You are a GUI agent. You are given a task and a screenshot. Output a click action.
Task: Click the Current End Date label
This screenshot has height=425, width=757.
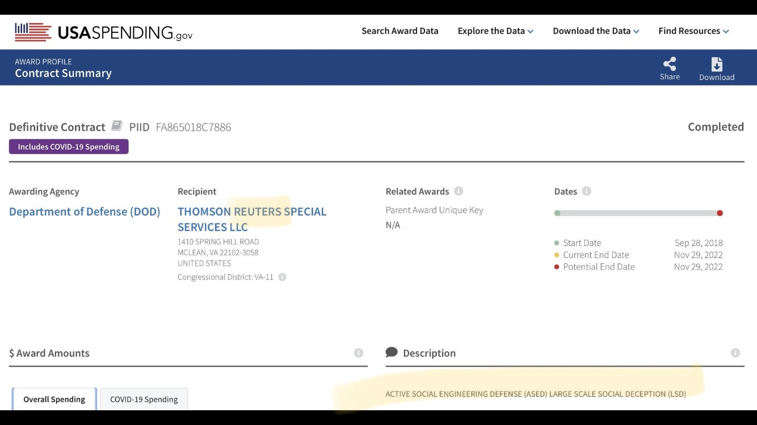click(x=596, y=255)
